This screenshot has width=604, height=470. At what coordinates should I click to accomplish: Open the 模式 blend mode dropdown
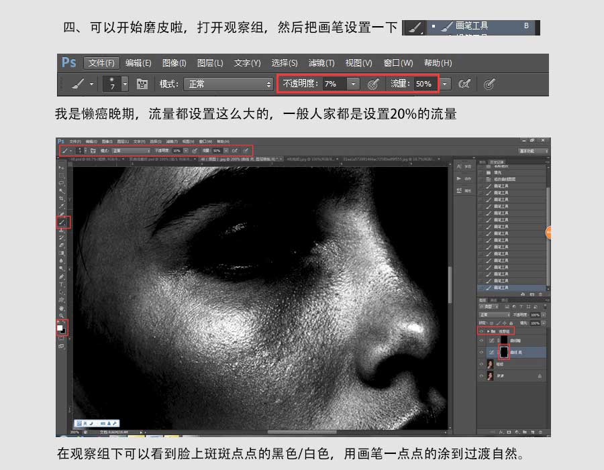click(x=228, y=84)
